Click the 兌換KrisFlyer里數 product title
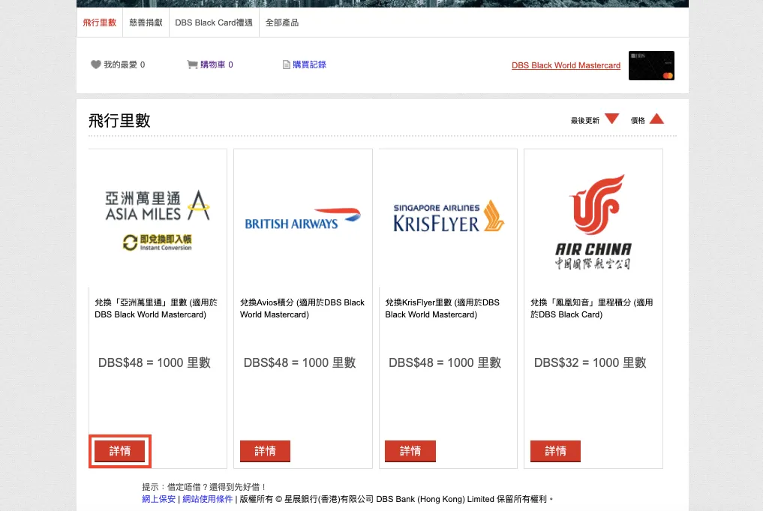 (x=443, y=308)
